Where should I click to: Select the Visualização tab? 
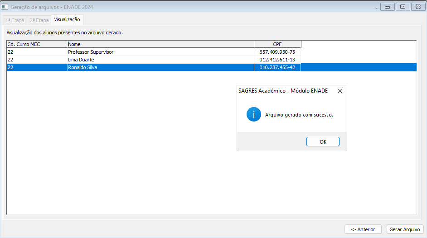[67, 19]
